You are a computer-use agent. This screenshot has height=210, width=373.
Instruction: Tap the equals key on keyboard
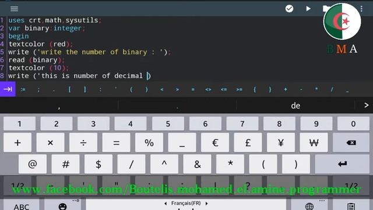[117, 142]
